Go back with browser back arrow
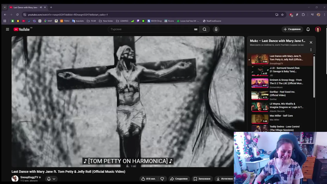 [x=5, y=15]
